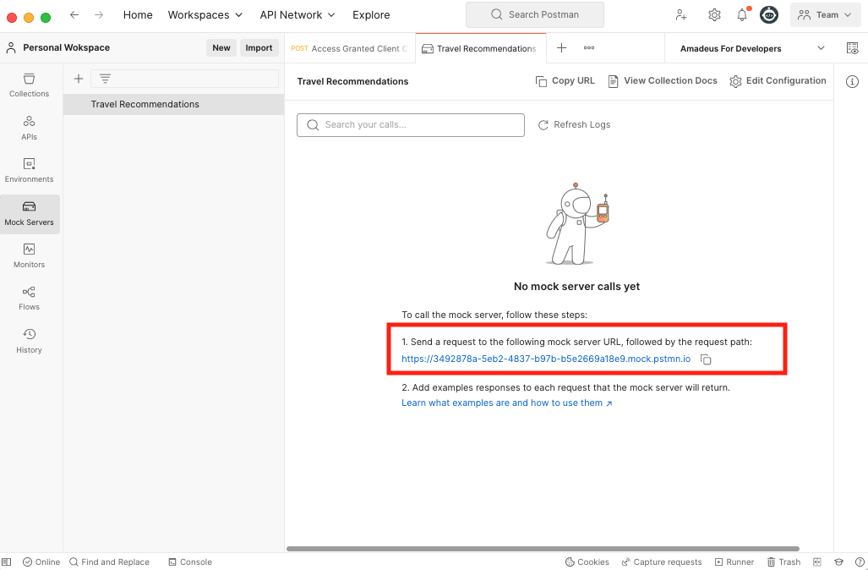The height and width of the screenshot is (570, 868).
Task: Open Cookies from status bar
Action: [587, 562]
